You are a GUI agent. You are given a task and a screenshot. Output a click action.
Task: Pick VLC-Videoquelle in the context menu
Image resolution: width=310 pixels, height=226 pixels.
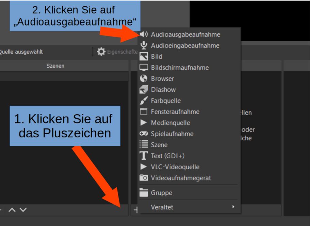click(x=175, y=167)
